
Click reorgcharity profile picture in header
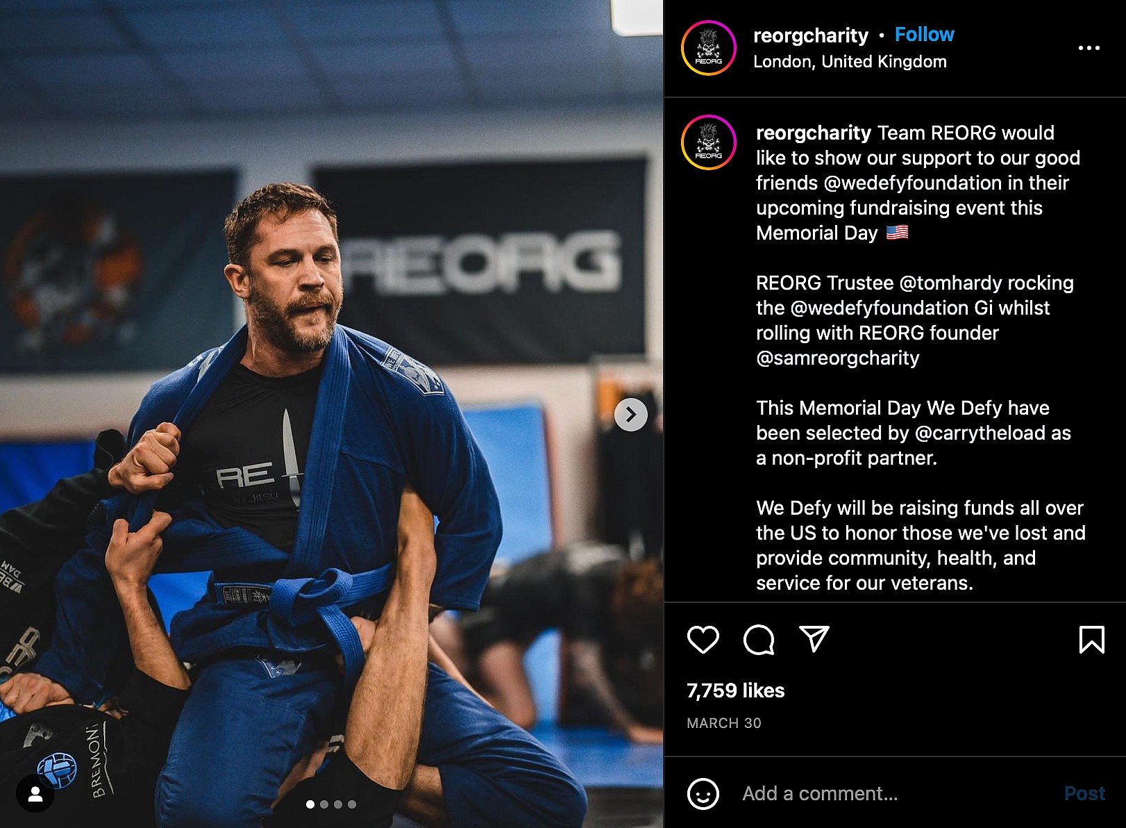(x=708, y=48)
